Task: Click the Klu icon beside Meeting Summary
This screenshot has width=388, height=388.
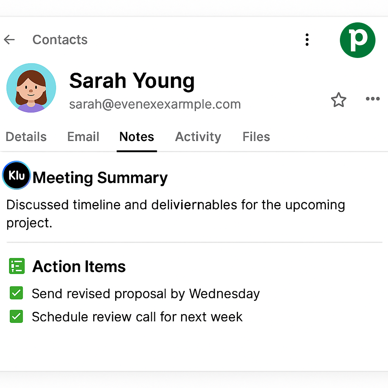Action: pos(16,175)
